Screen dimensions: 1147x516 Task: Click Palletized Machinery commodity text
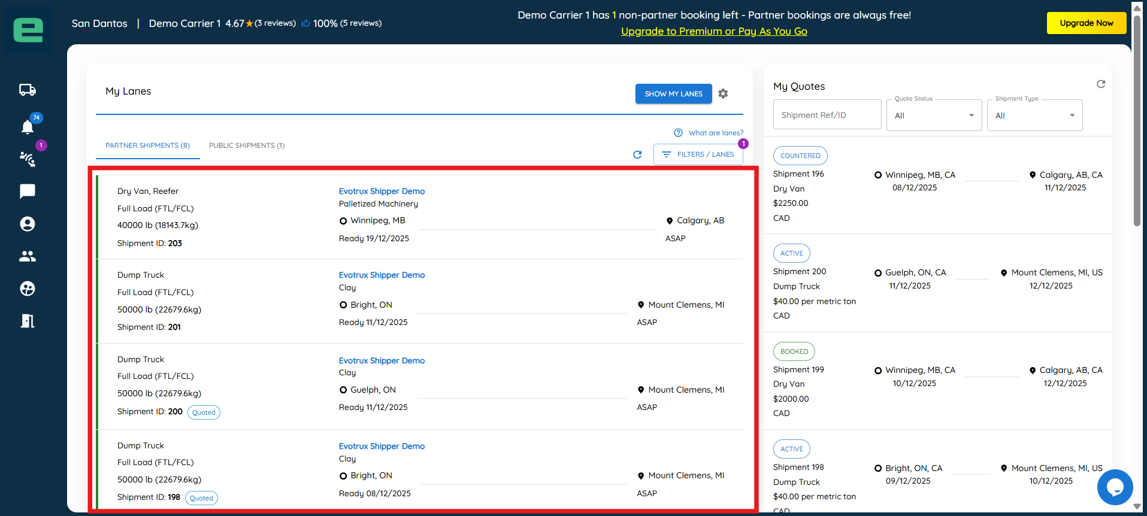379,204
